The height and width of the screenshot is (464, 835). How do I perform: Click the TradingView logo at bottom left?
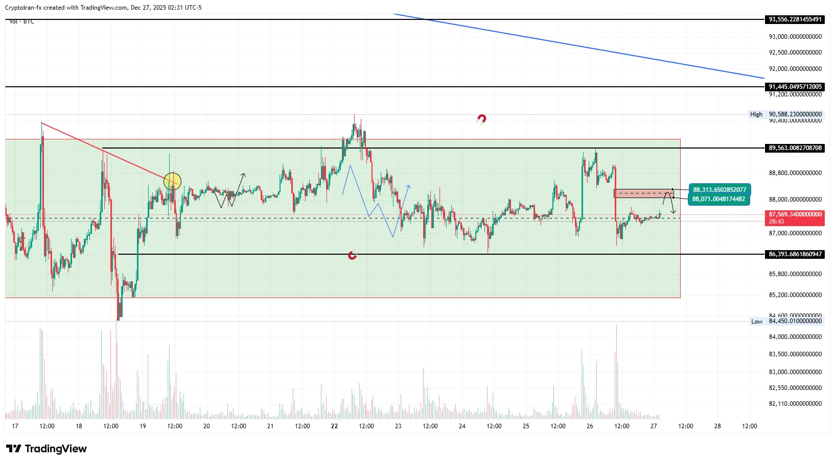(47, 449)
